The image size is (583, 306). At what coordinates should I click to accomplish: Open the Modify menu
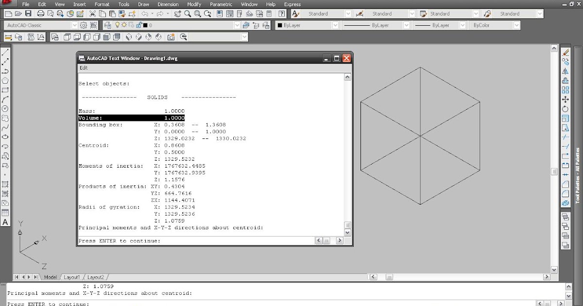pos(194,4)
